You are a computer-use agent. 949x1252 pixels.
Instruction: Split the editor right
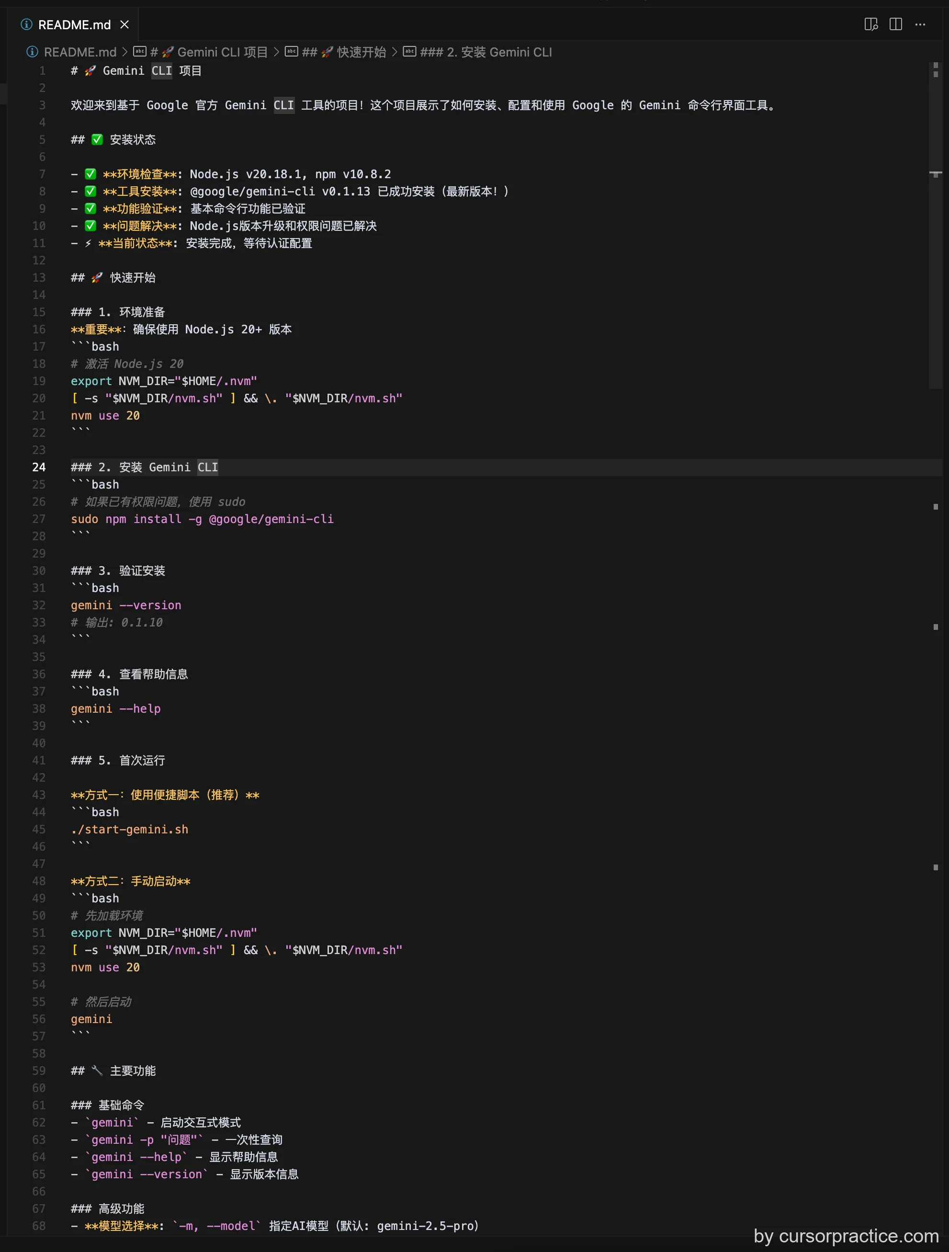click(896, 24)
